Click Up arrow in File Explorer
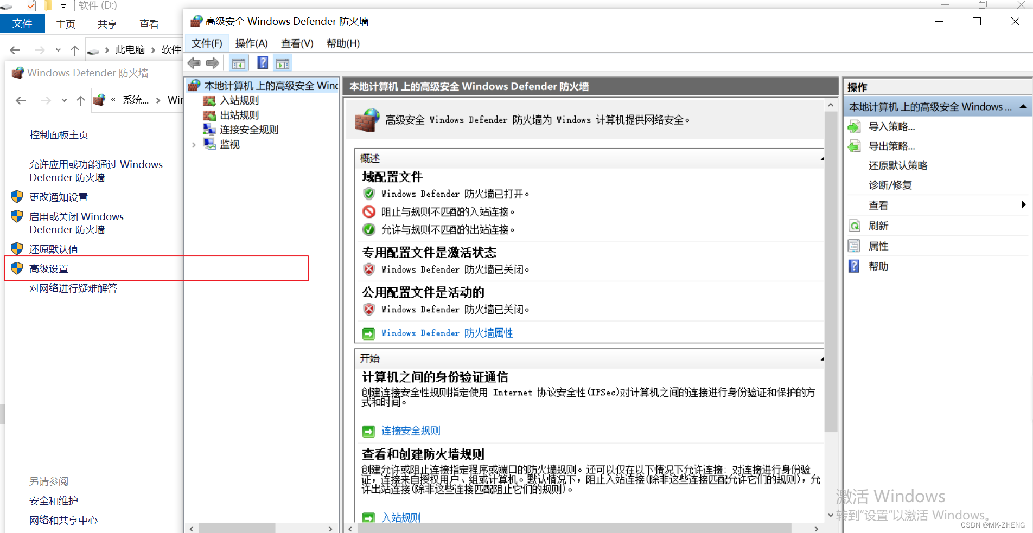 (x=75, y=50)
